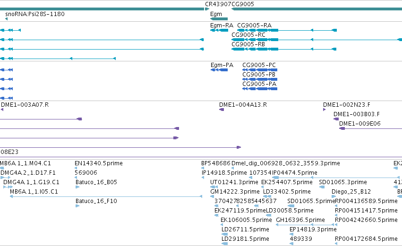Select the 489339 EST label
Image resolution: width=402 pixels, height=246 pixels.
click(x=301, y=239)
